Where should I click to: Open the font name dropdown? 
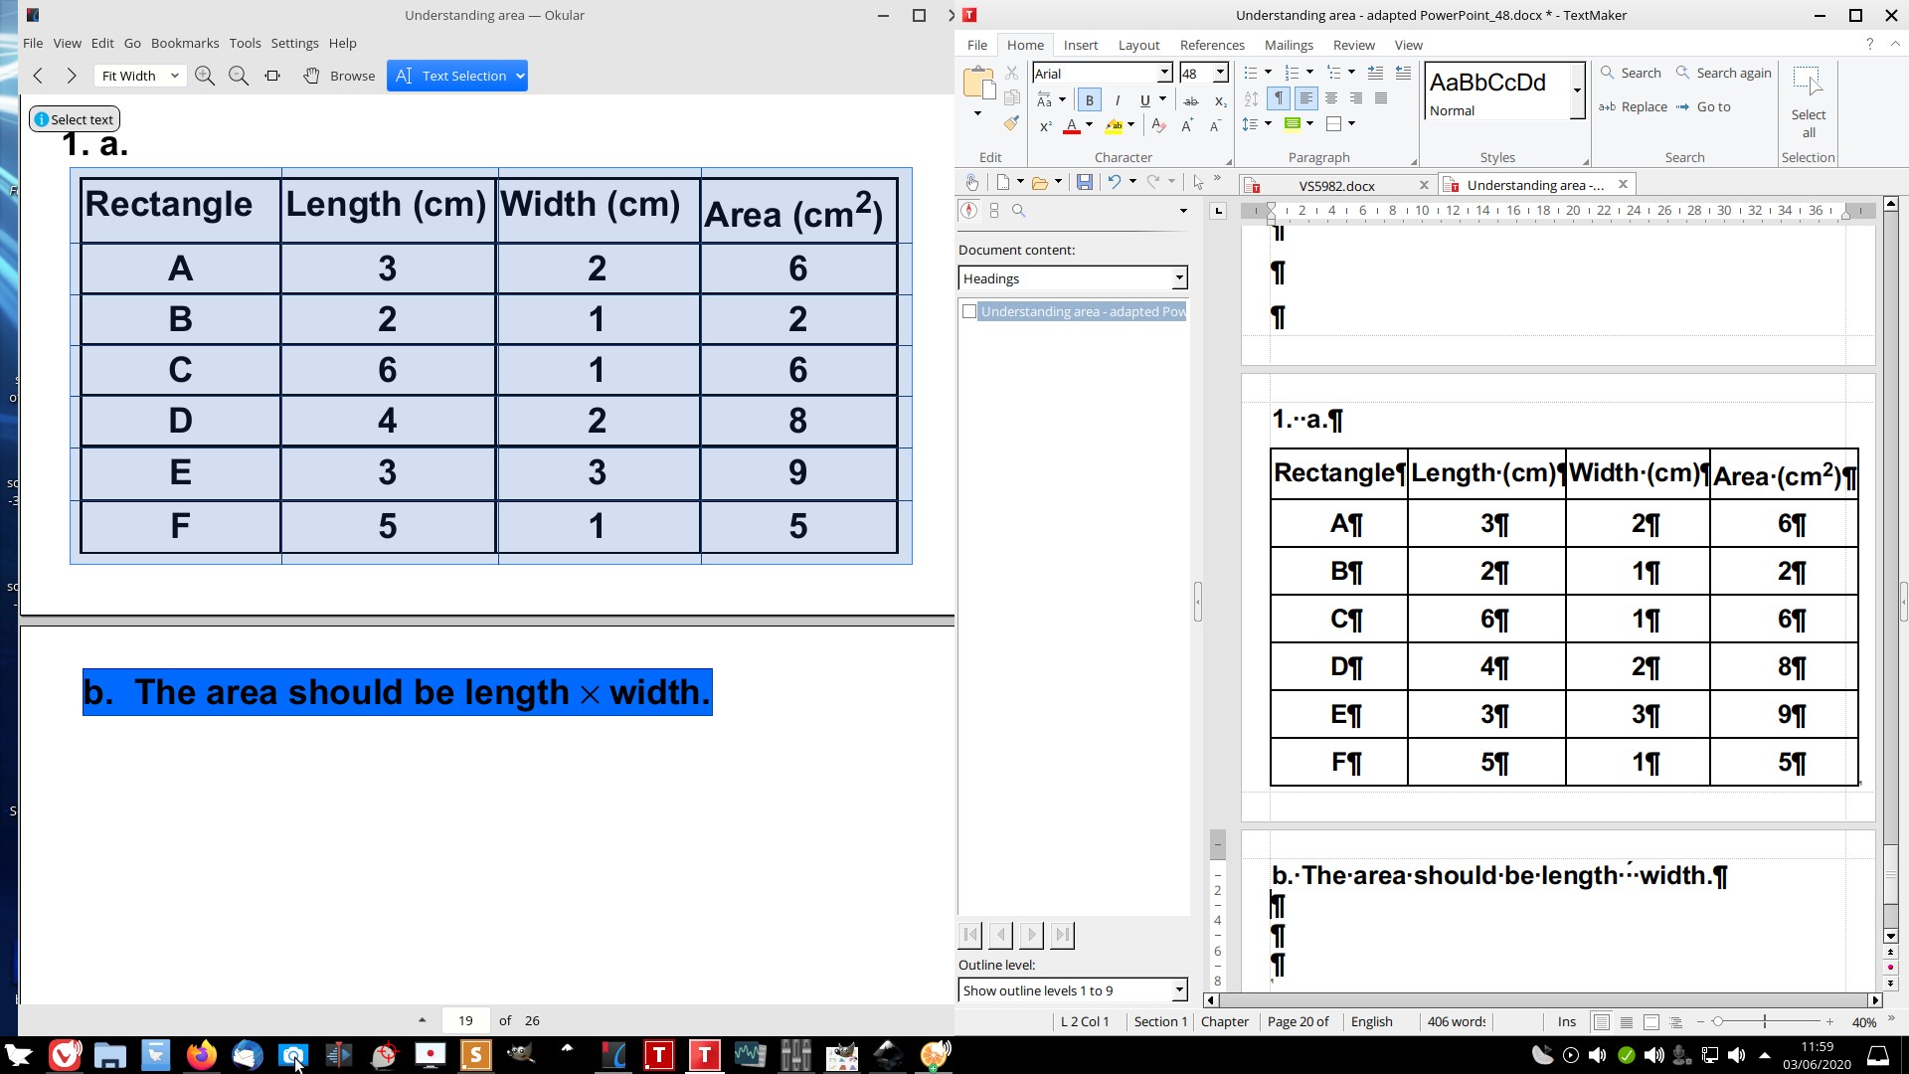click(1164, 73)
